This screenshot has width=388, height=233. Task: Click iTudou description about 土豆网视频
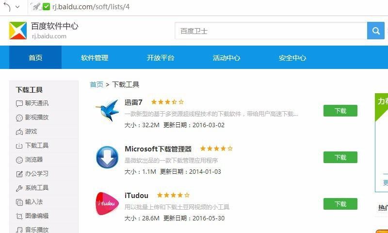[177, 207]
